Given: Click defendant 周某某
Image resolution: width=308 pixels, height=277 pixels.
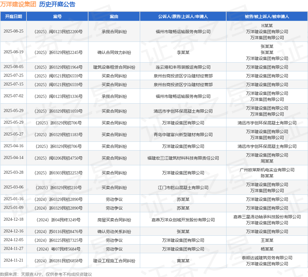Looking at the screenshot, I should coord(267,161).
